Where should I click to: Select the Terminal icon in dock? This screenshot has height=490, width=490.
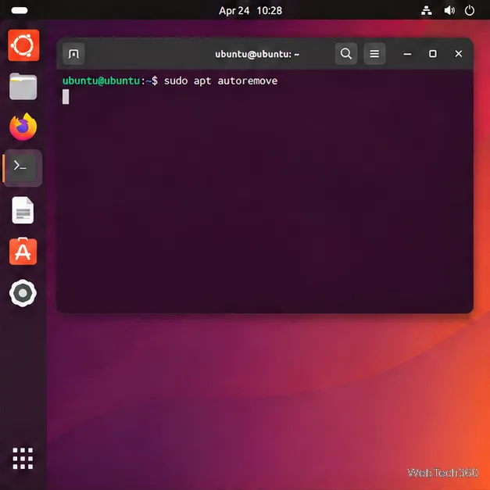23,168
